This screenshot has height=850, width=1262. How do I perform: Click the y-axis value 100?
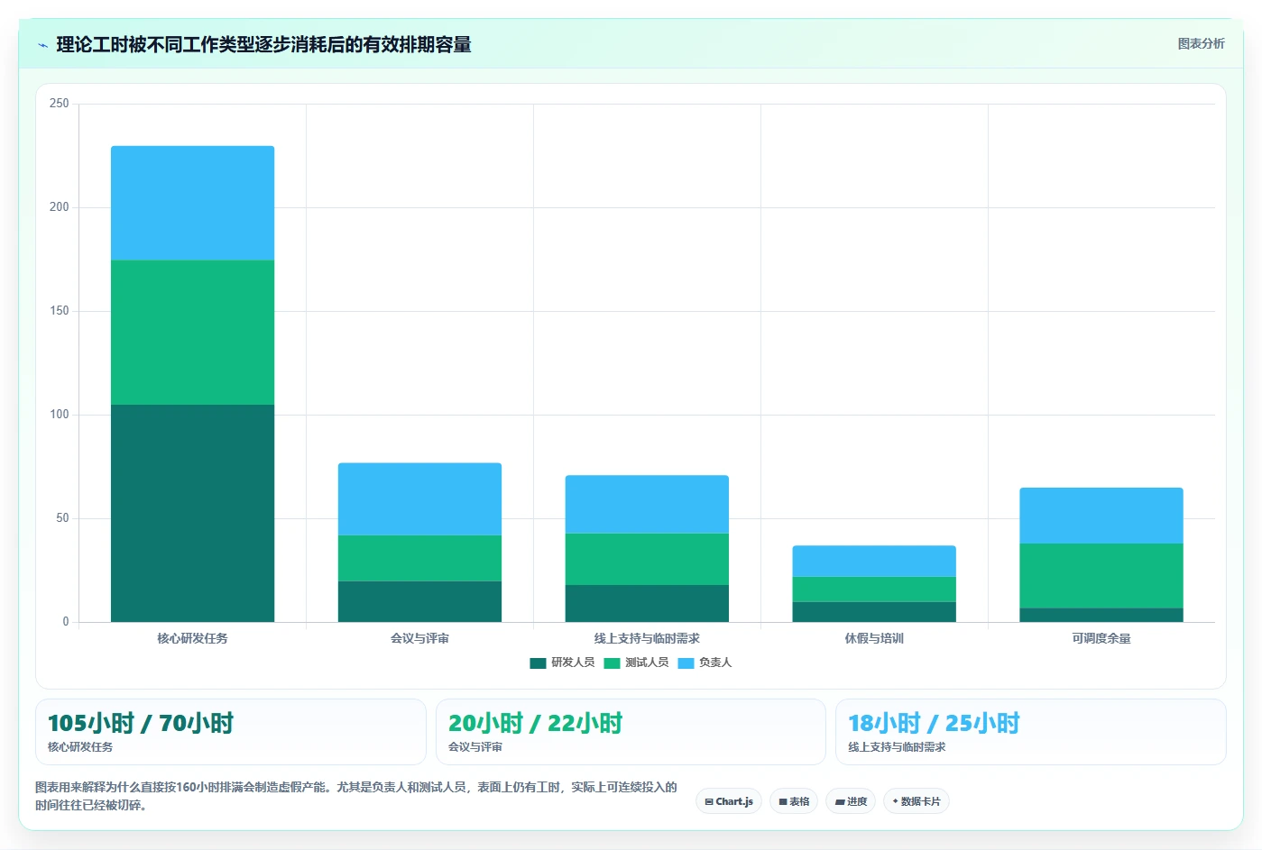(x=60, y=415)
